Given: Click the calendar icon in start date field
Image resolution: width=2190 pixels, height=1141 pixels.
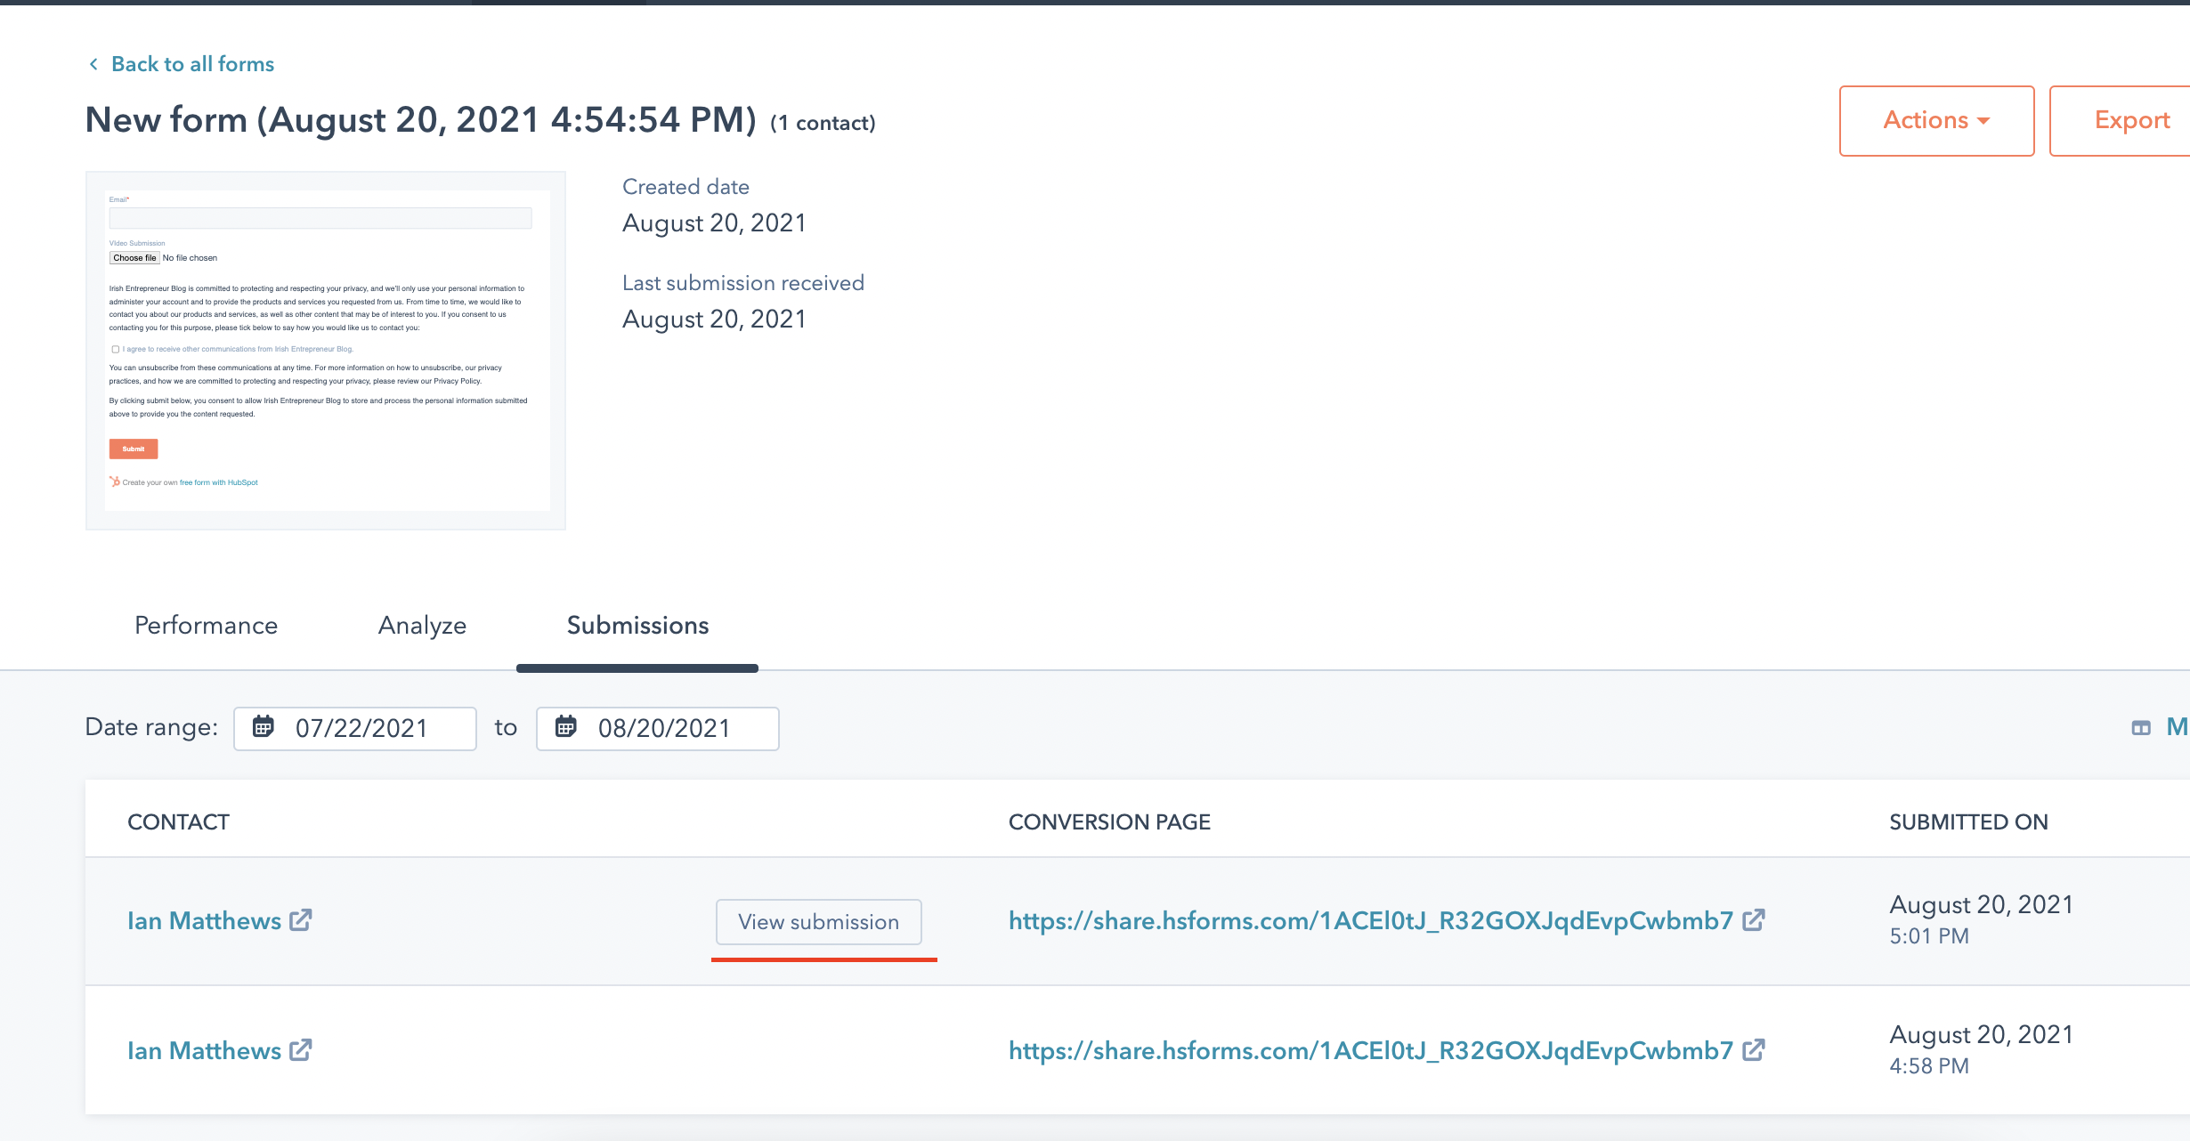Looking at the screenshot, I should 264,727.
